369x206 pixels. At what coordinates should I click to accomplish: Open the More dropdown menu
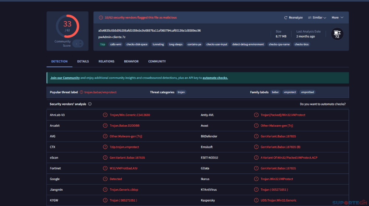pyautogui.click(x=337, y=18)
